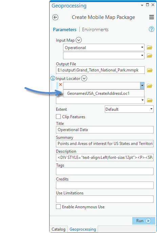Click the Output File path field
Viewport: 157px width, 233px height.
pyautogui.click(x=100, y=70)
